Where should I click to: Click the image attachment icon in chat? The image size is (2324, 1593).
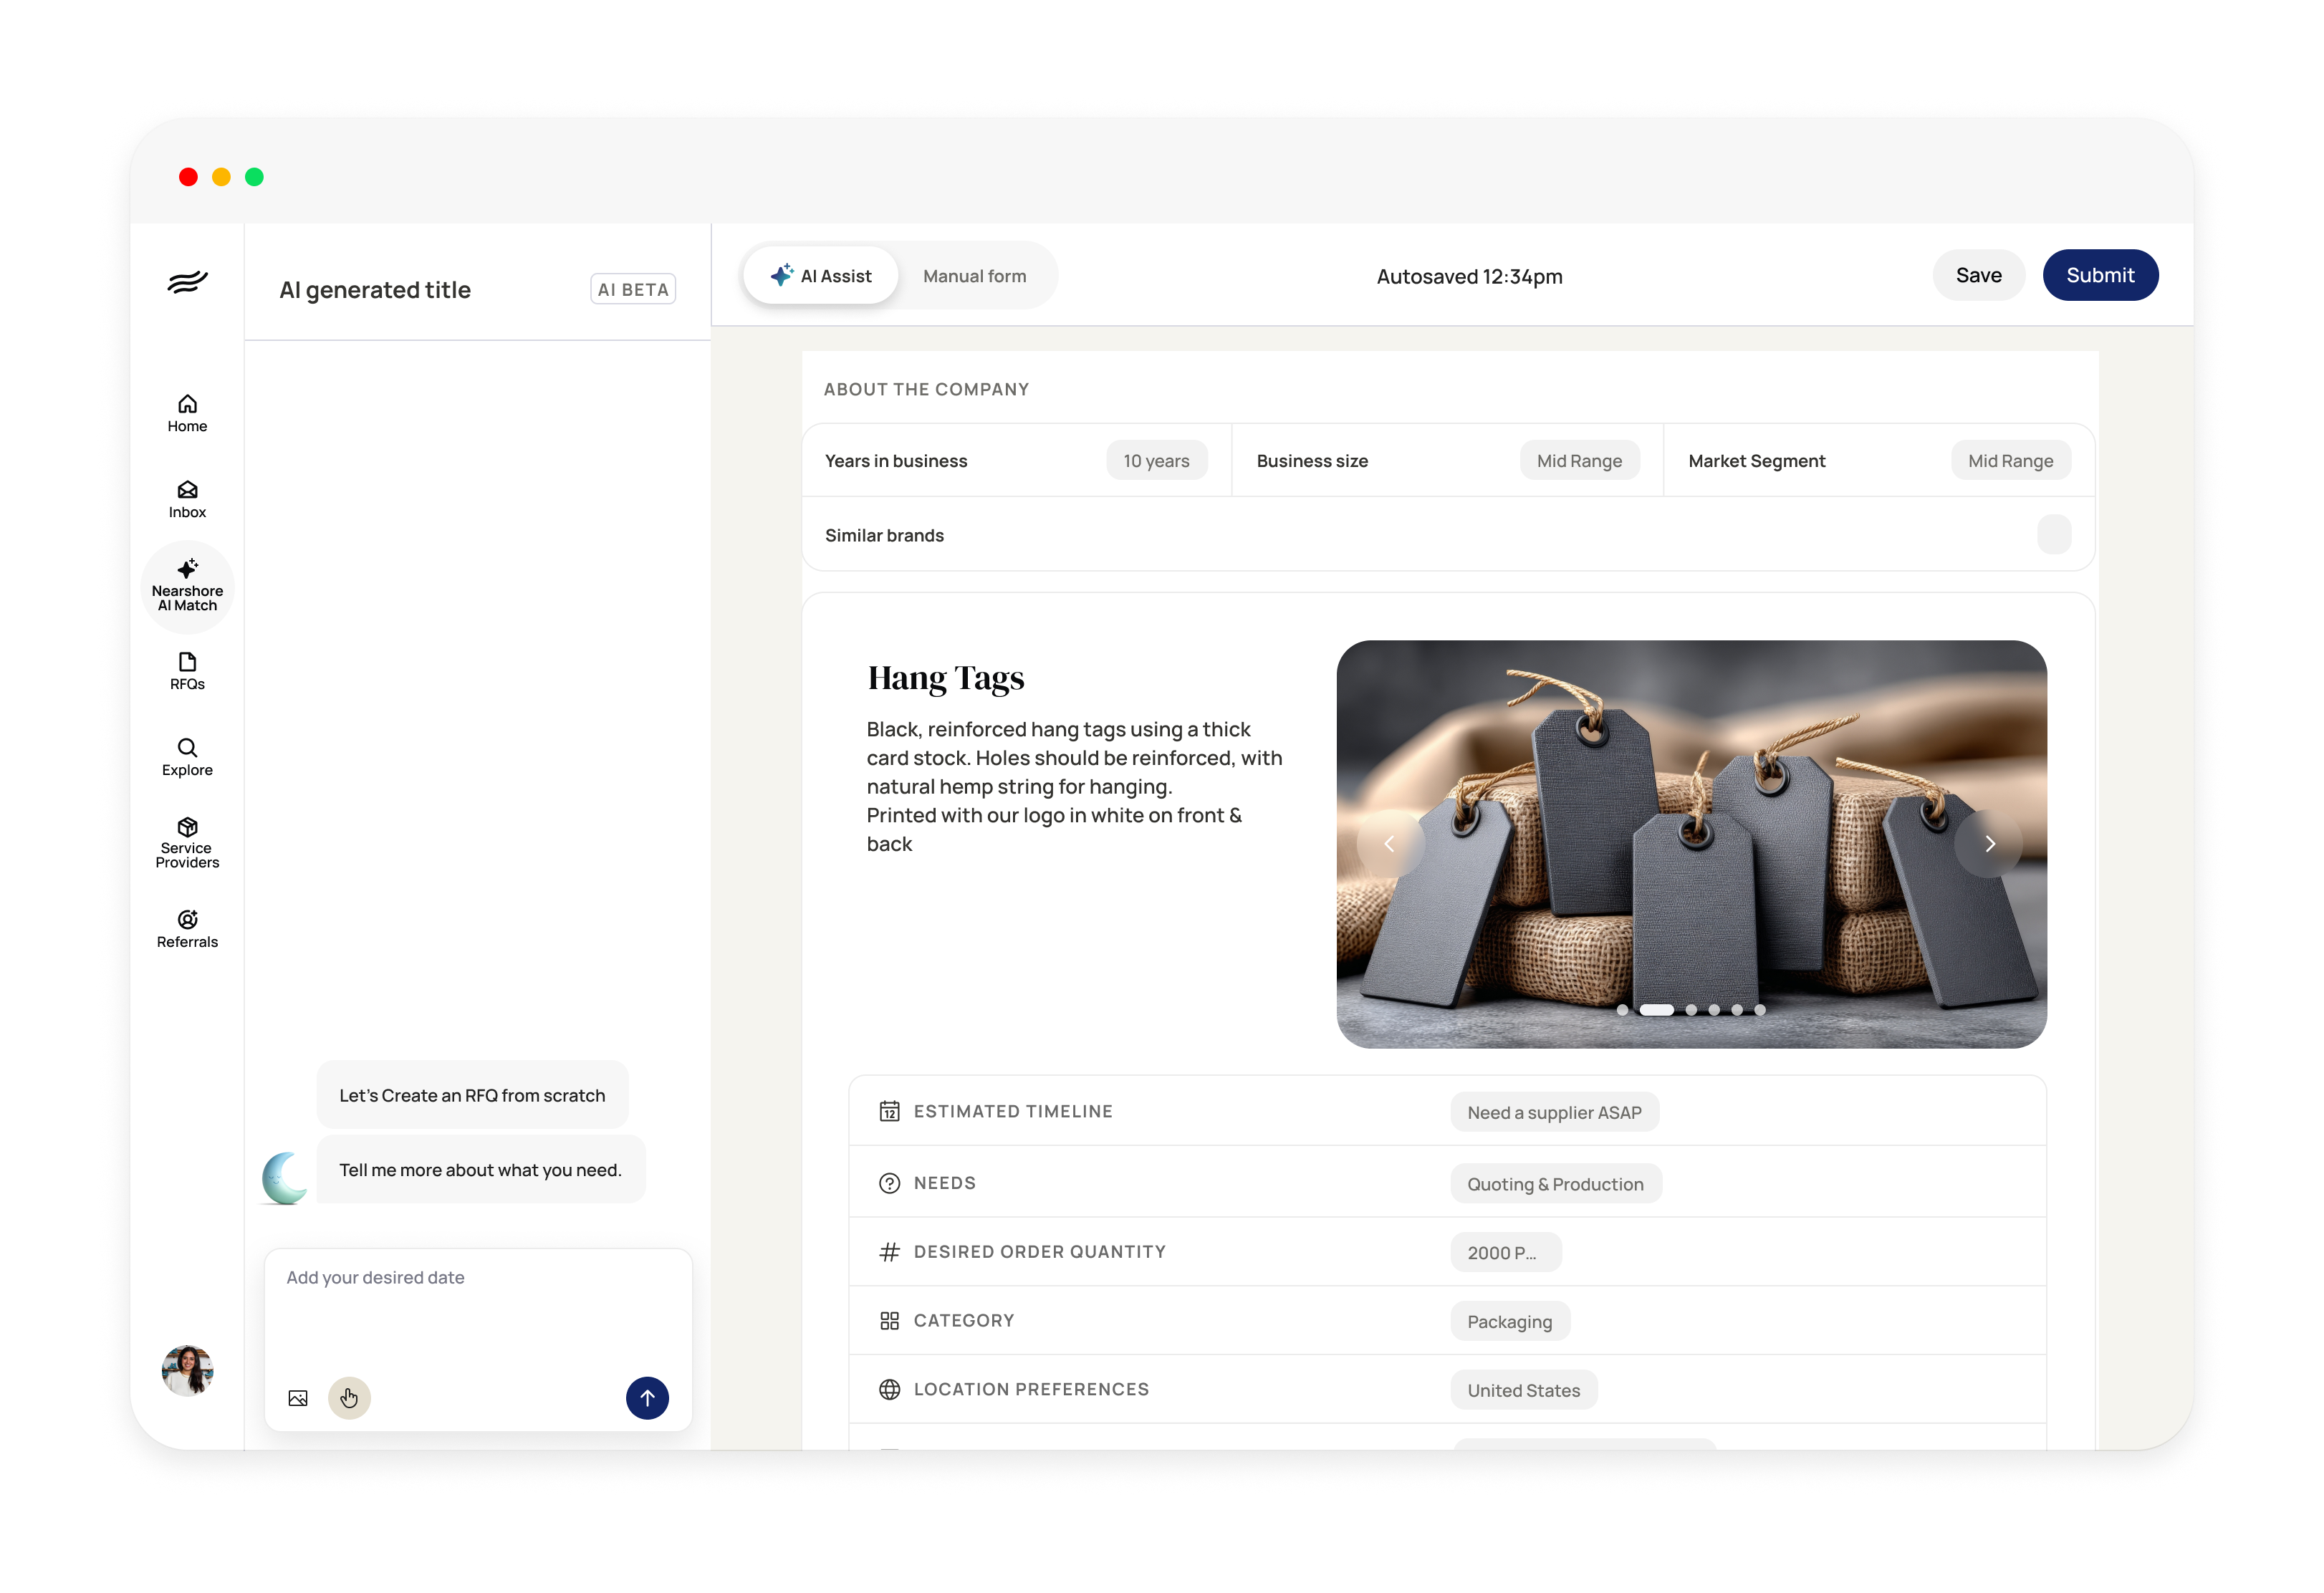point(298,1398)
